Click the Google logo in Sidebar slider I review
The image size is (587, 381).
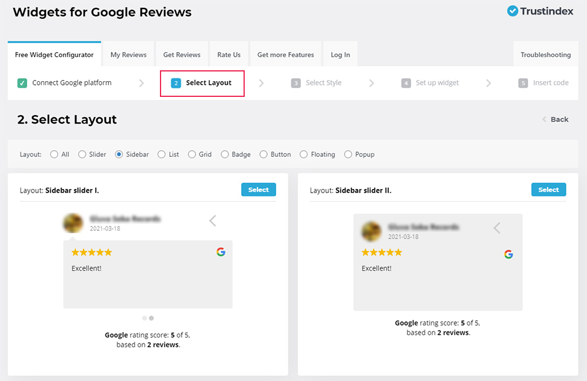[x=221, y=252]
